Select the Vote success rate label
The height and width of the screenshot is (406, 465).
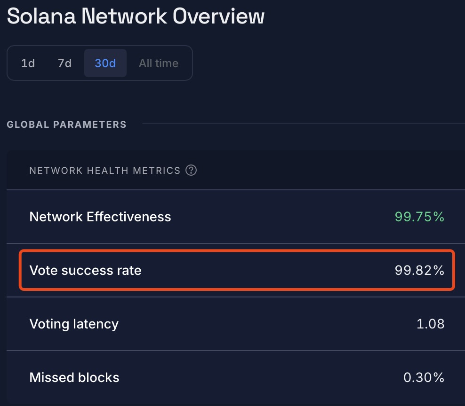[85, 270]
